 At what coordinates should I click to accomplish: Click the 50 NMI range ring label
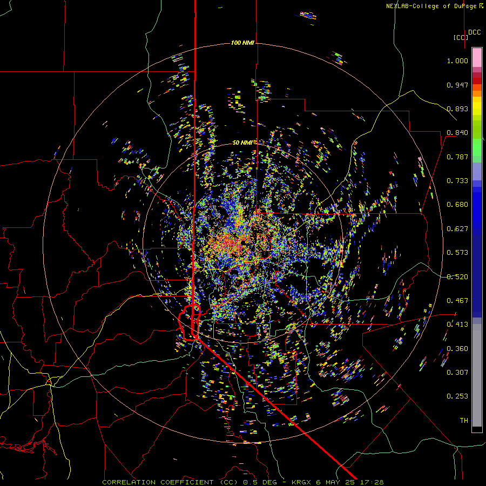click(x=242, y=143)
